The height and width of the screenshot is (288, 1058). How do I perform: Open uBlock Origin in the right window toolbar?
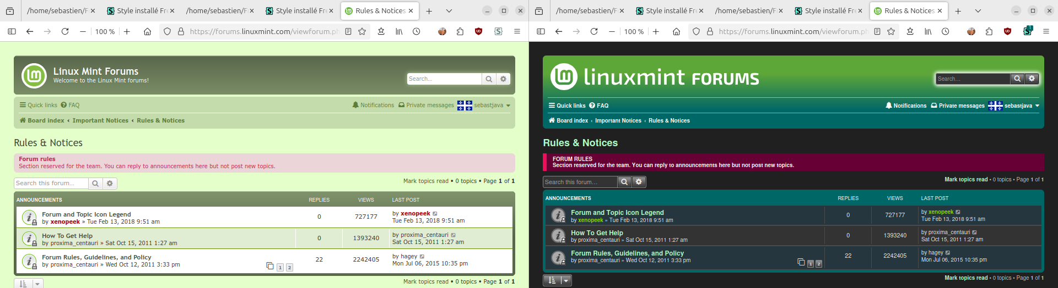(x=1007, y=31)
